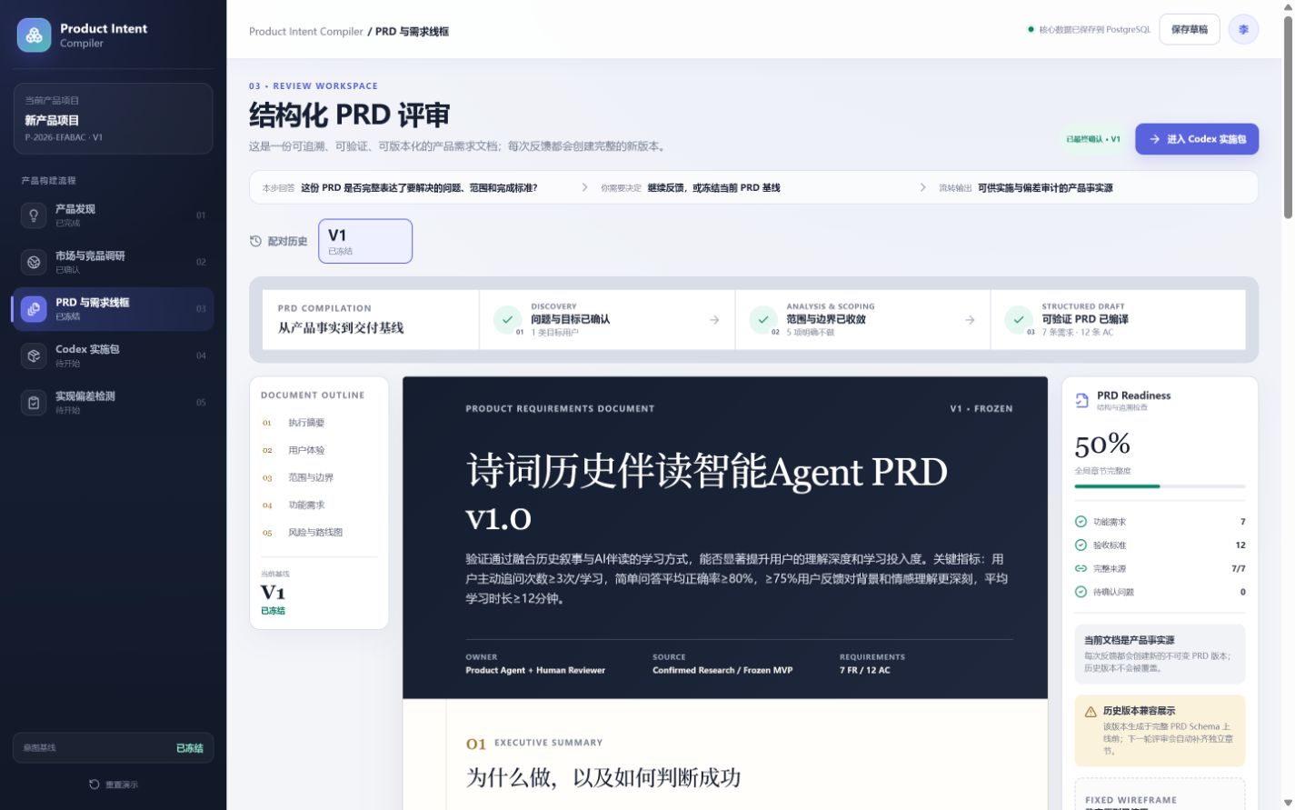Click the history clock icon beside 配对历史
The image size is (1295, 810).
(255, 241)
